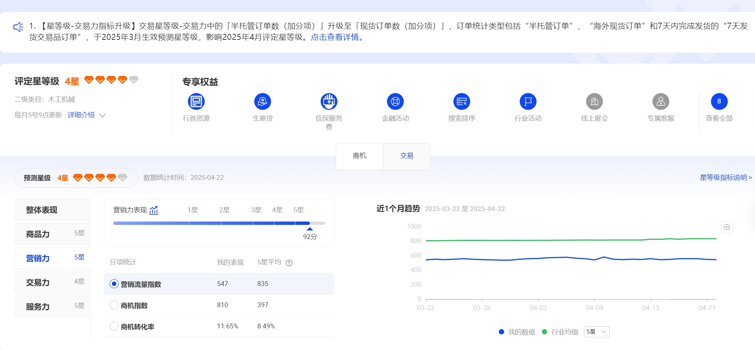Click the 行首资源 benefit icon
The image size is (755, 350).
tap(196, 102)
